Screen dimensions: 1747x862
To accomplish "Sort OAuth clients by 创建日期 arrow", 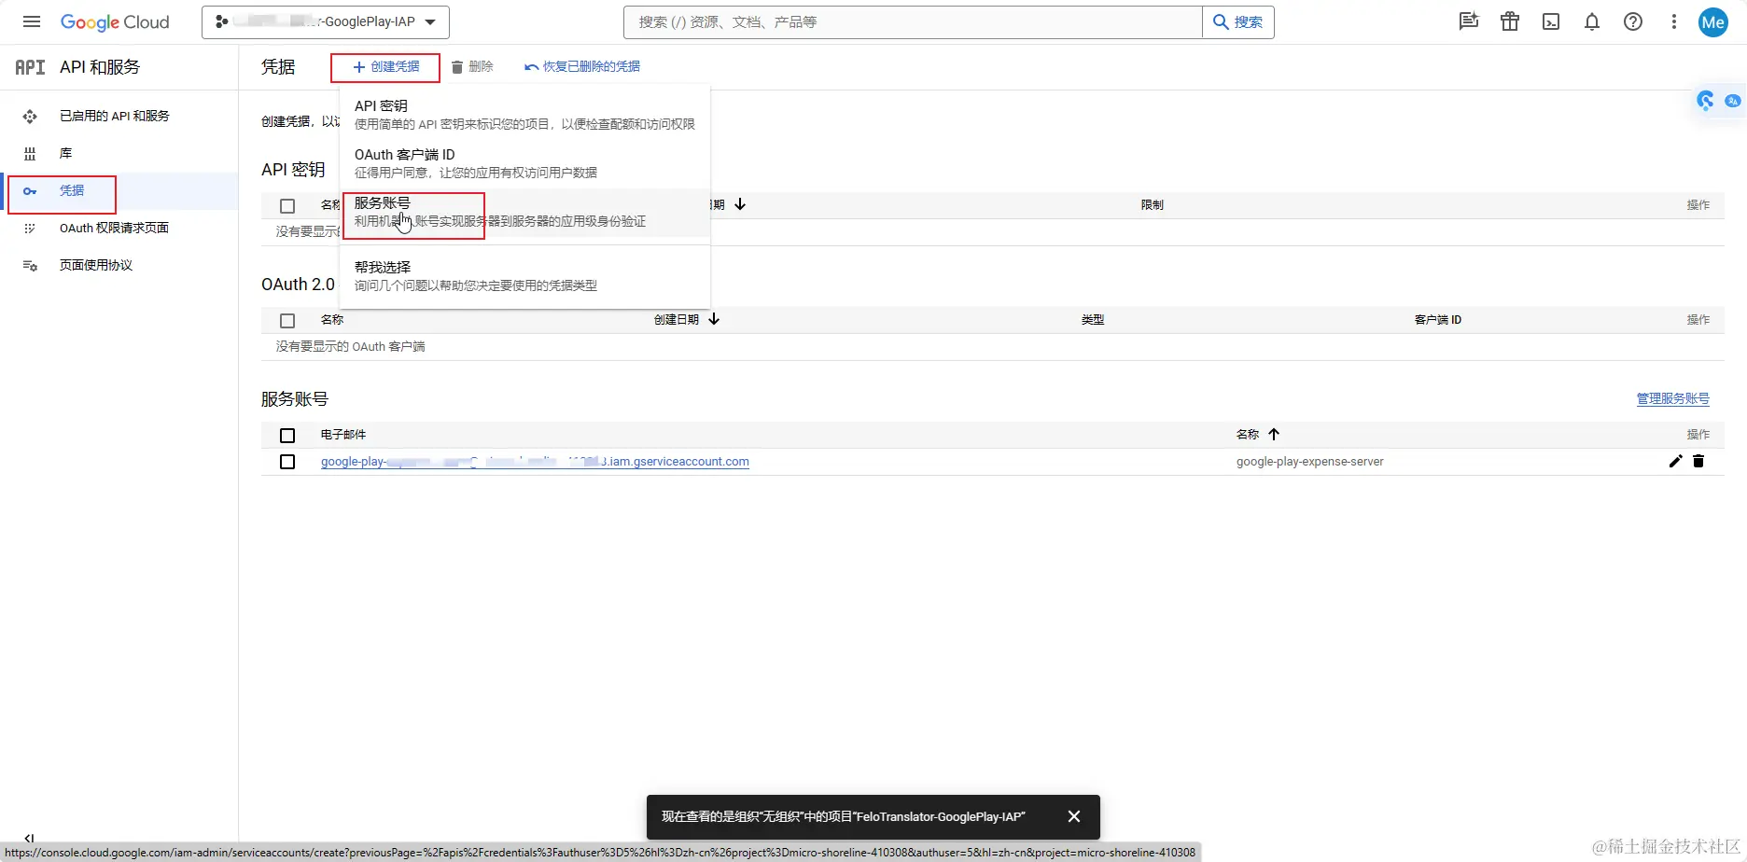I will point(714,319).
